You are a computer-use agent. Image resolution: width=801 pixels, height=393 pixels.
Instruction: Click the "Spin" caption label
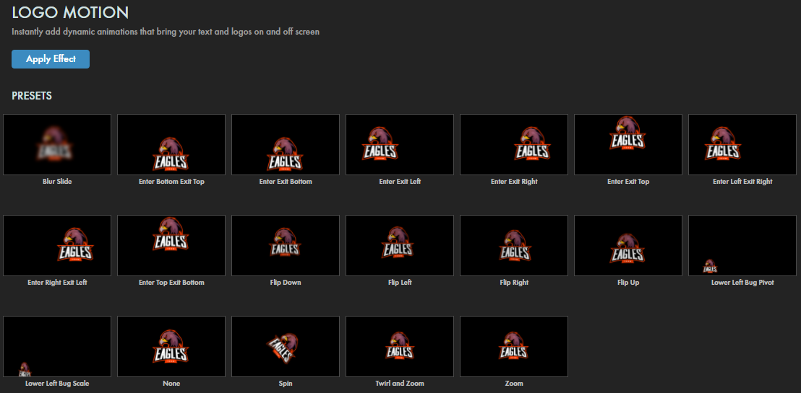(x=286, y=384)
